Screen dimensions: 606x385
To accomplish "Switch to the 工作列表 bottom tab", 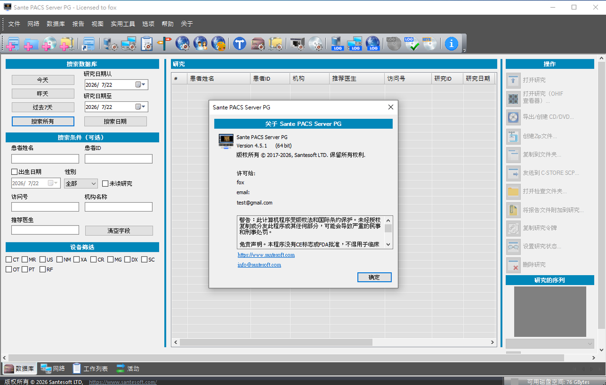I will 90,368.
